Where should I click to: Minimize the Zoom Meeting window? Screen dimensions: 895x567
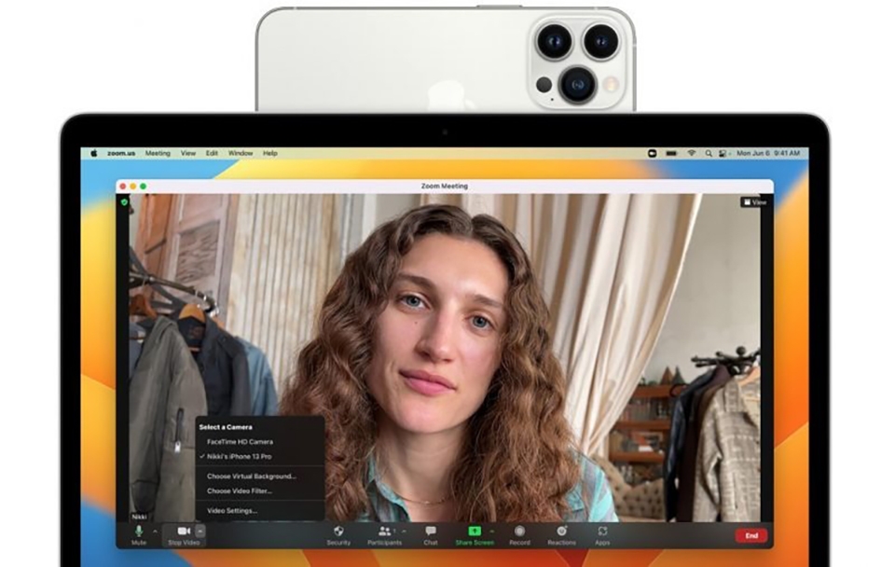[x=133, y=187]
